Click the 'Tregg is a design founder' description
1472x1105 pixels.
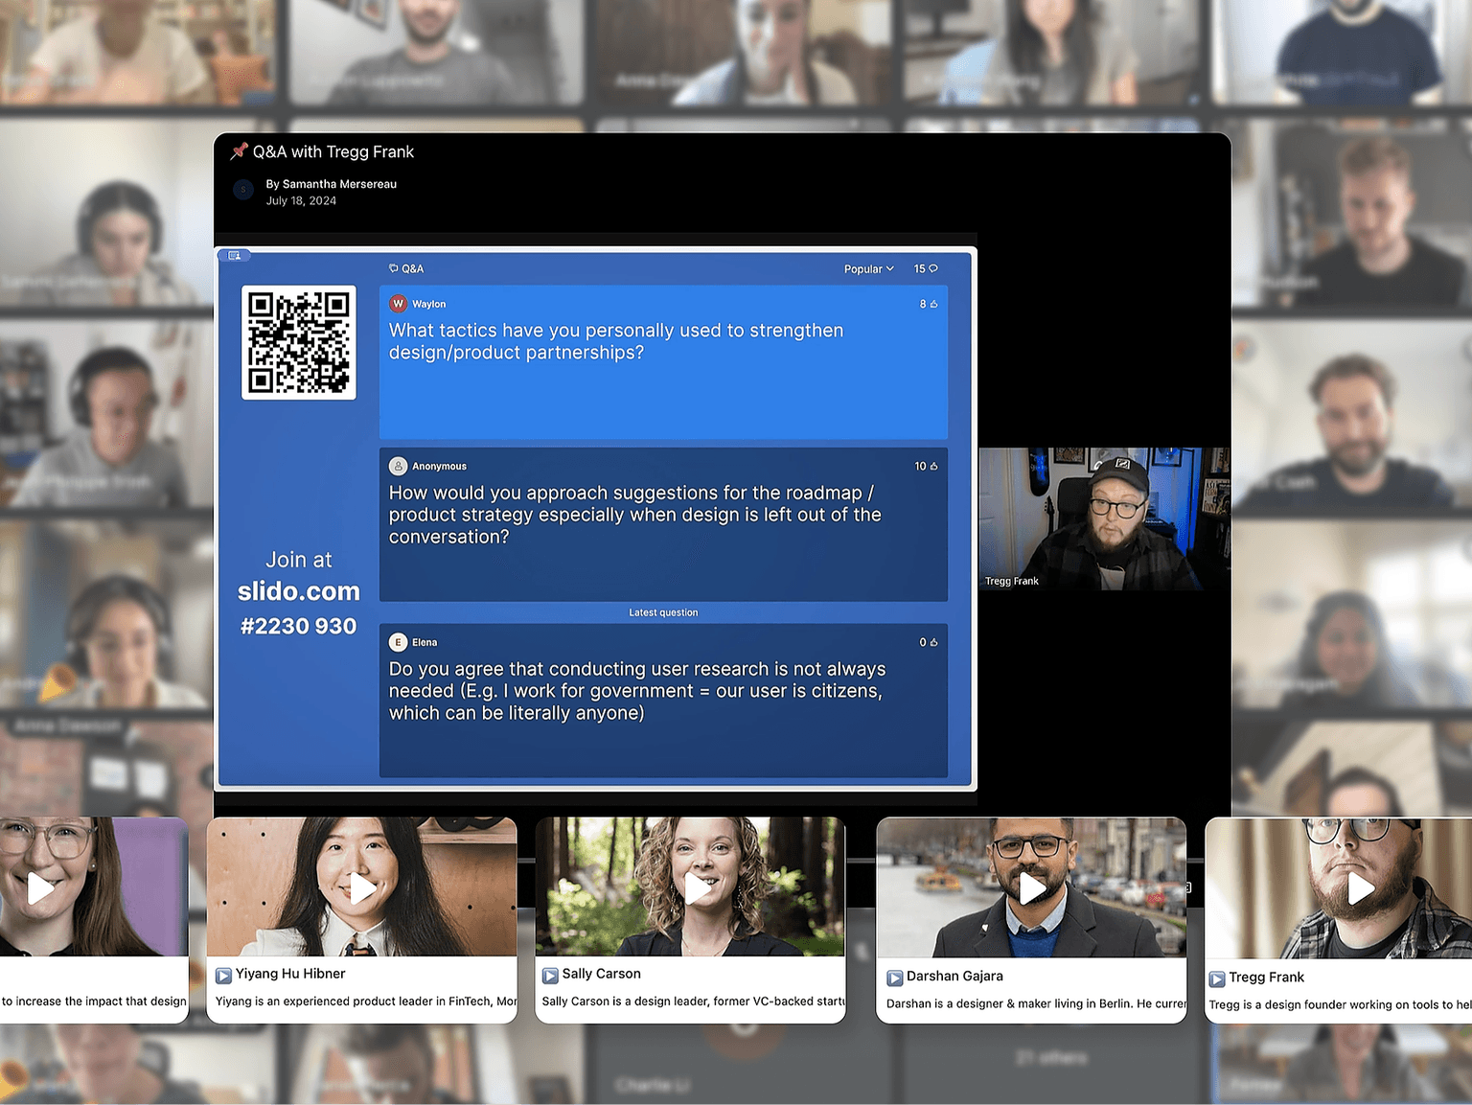1340,1005
